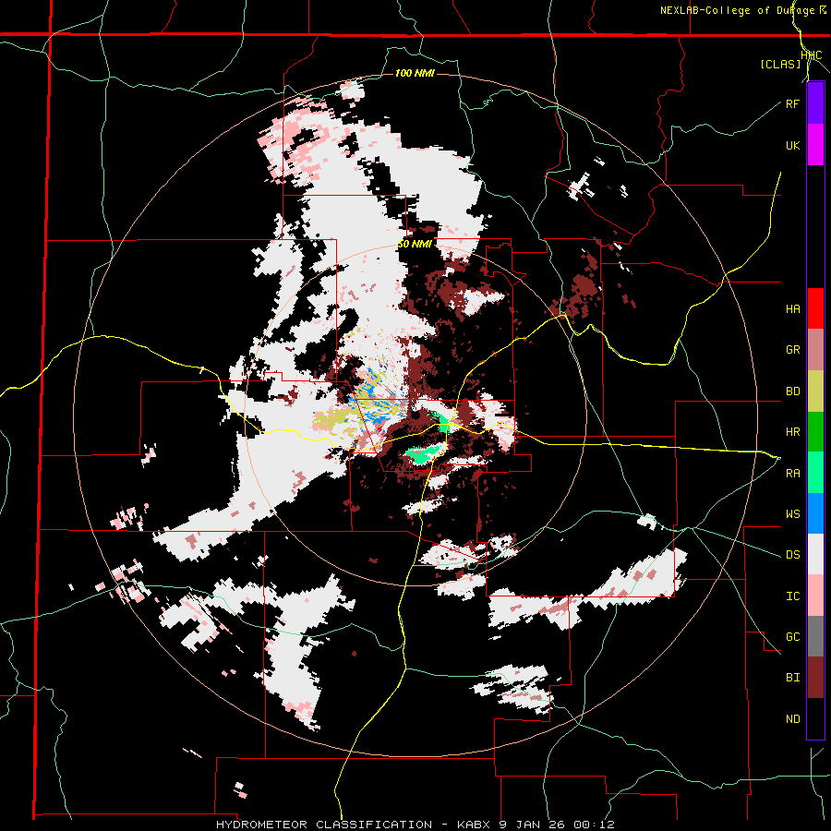Click the UK legend label
The image size is (831, 831).
[x=793, y=145]
